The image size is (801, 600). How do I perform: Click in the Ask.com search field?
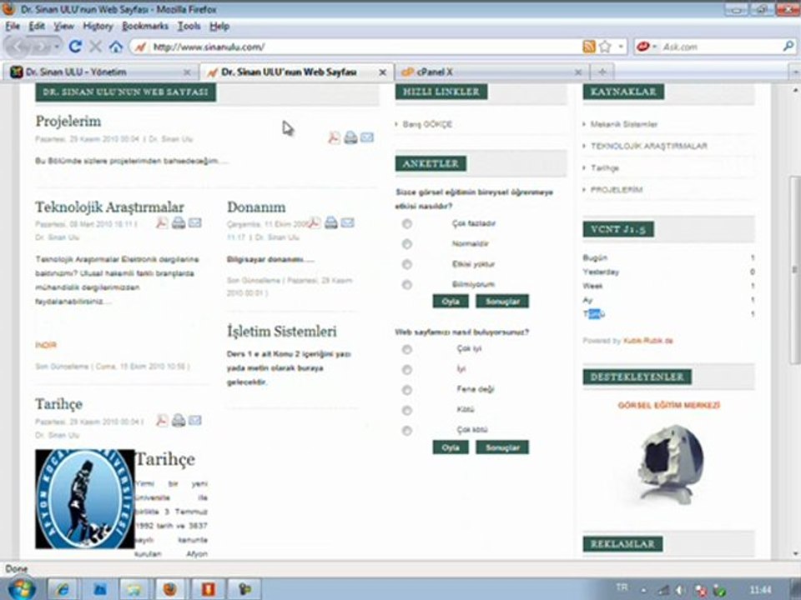click(x=720, y=47)
